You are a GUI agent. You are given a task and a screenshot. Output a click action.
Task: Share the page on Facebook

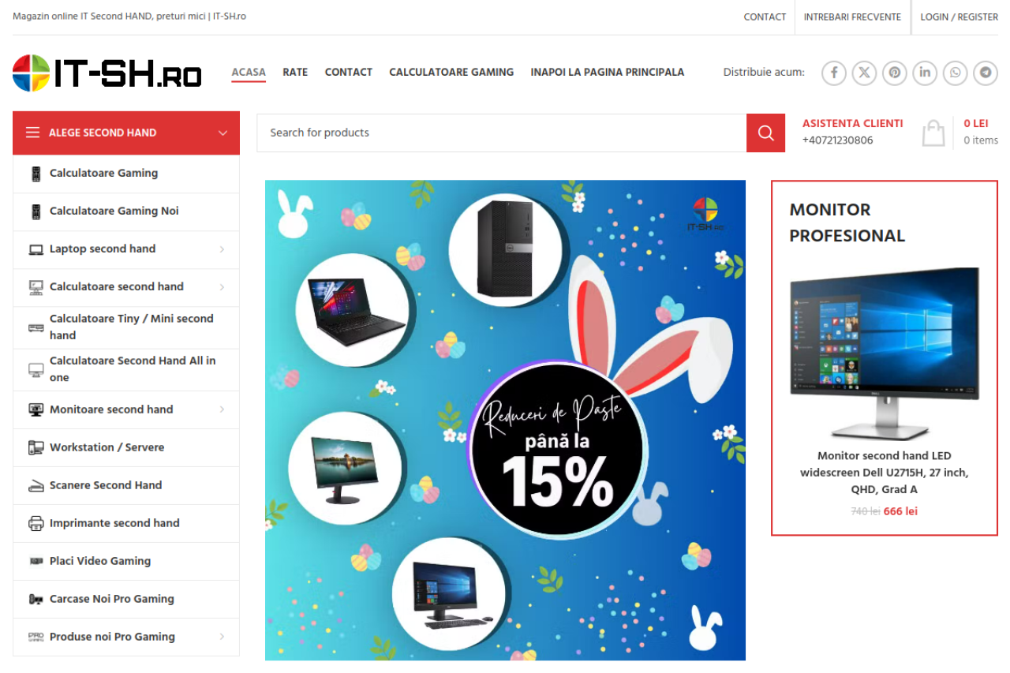coord(834,73)
